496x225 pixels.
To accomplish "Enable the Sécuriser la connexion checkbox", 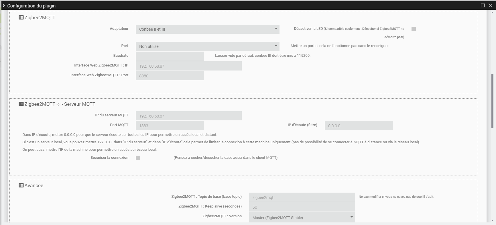I will pos(138,158).
